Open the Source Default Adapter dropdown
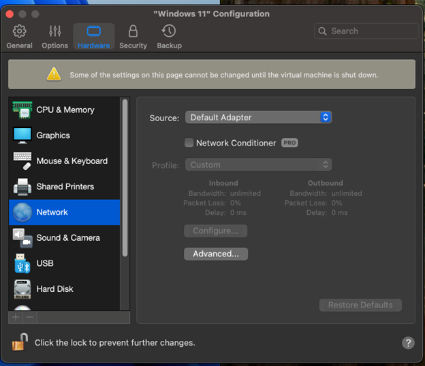This screenshot has height=366, width=425. click(259, 117)
